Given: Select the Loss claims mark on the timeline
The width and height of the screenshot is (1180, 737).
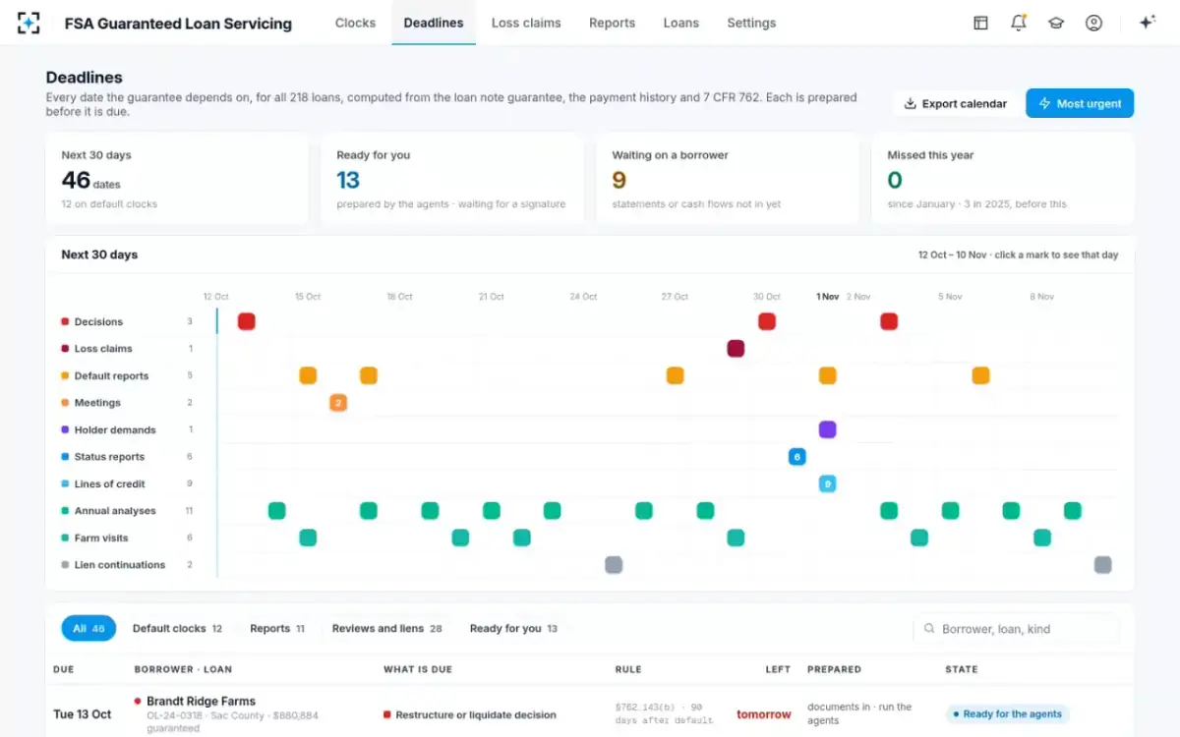Looking at the screenshot, I should [x=736, y=349].
